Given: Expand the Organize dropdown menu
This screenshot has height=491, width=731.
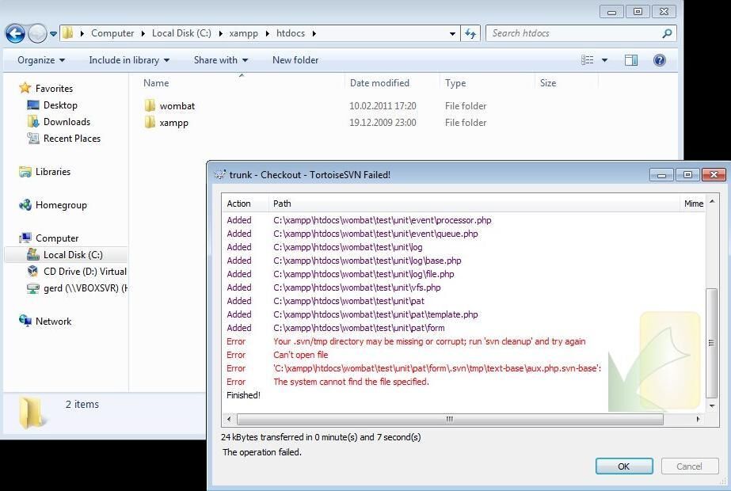Looking at the screenshot, I should tap(41, 60).
